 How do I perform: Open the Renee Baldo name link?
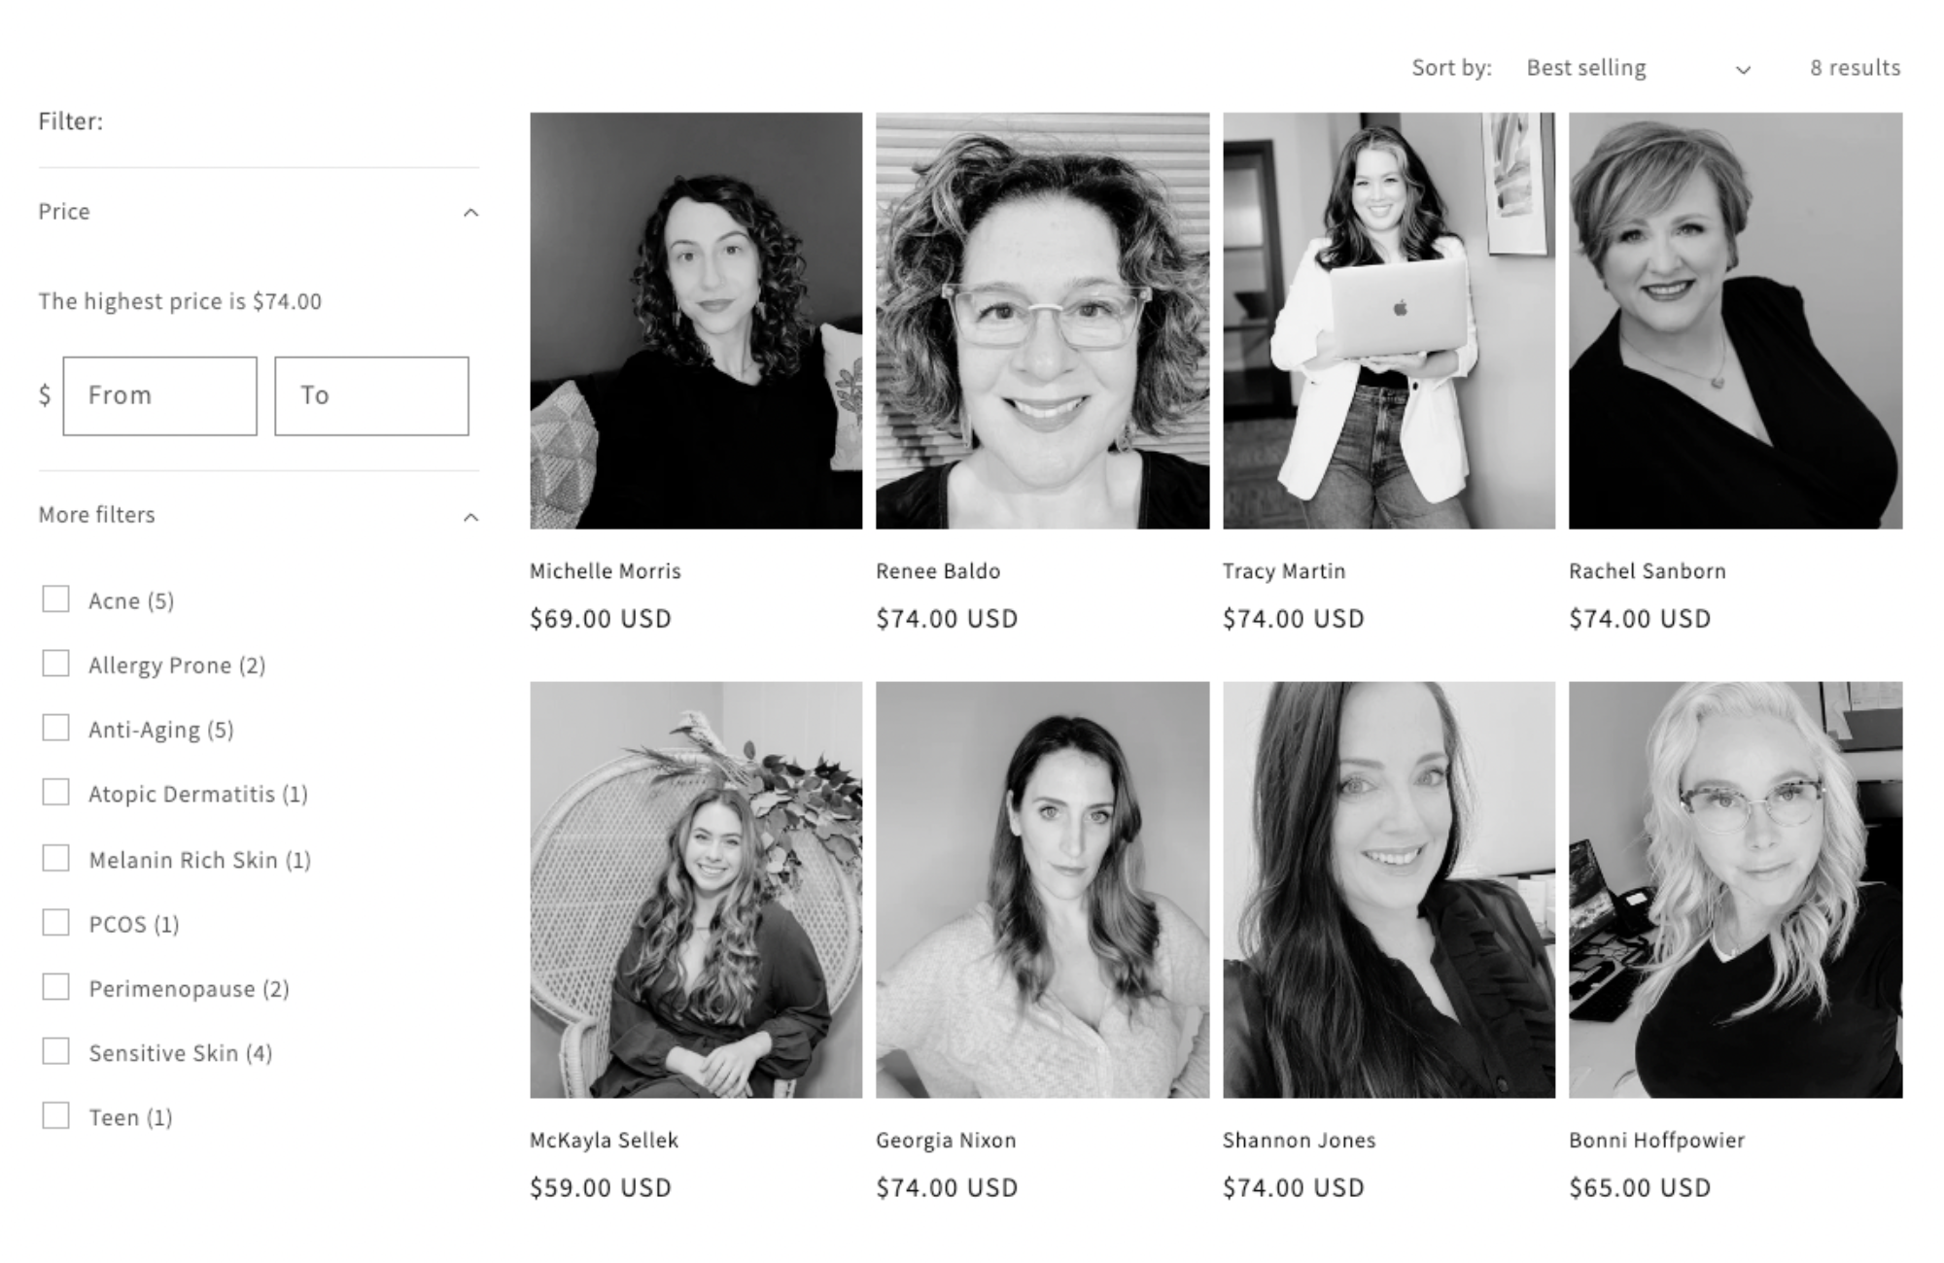[938, 571]
